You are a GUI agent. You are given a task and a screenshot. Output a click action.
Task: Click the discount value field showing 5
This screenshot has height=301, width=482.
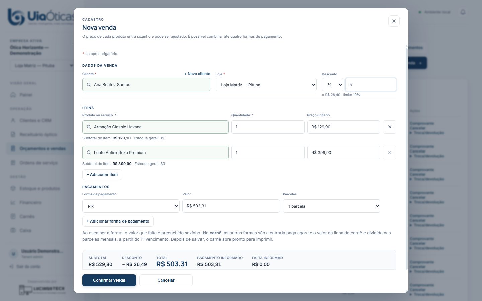[371, 85]
